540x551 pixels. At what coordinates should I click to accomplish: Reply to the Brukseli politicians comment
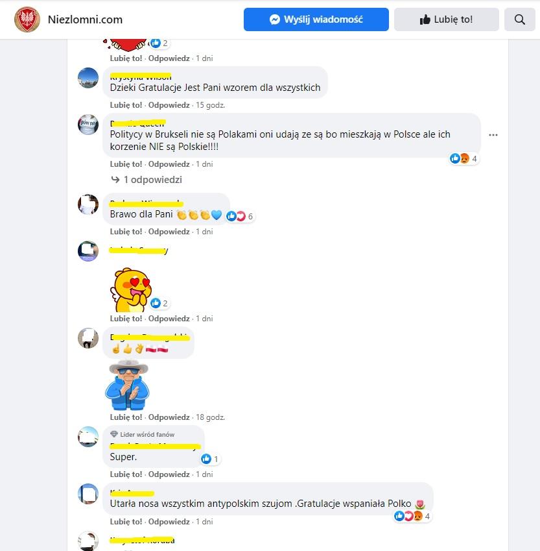(169, 164)
